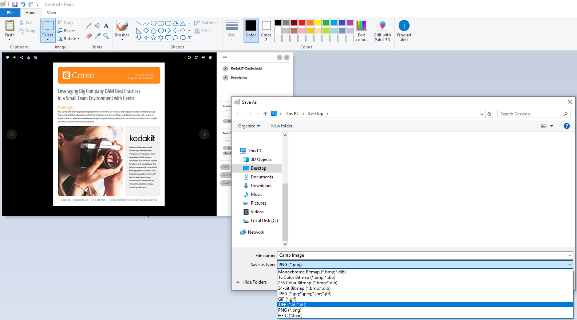Screen dimensions: 577x320
Task: Select Color 2 as active color
Action: click(x=266, y=31)
